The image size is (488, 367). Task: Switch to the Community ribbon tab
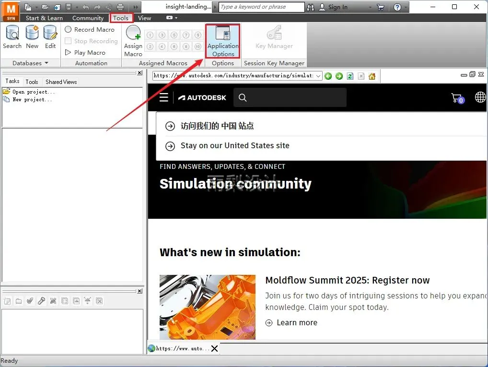[x=88, y=18]
